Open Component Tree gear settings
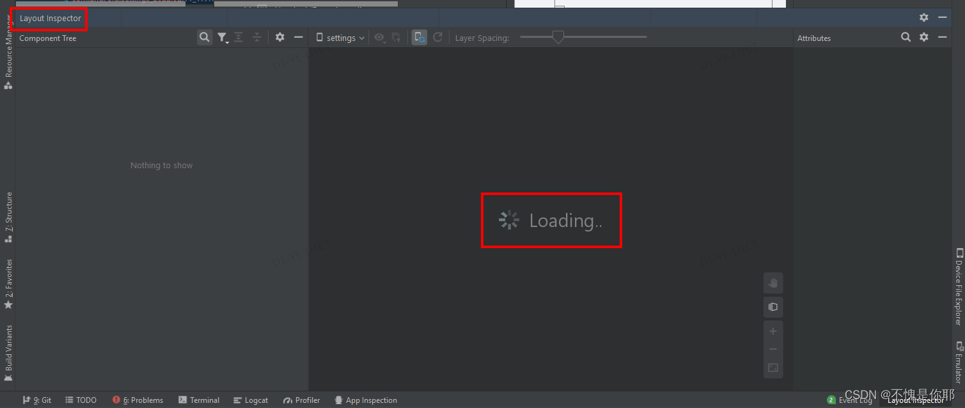Screen dimensions: 965x408 click(279, 38)
